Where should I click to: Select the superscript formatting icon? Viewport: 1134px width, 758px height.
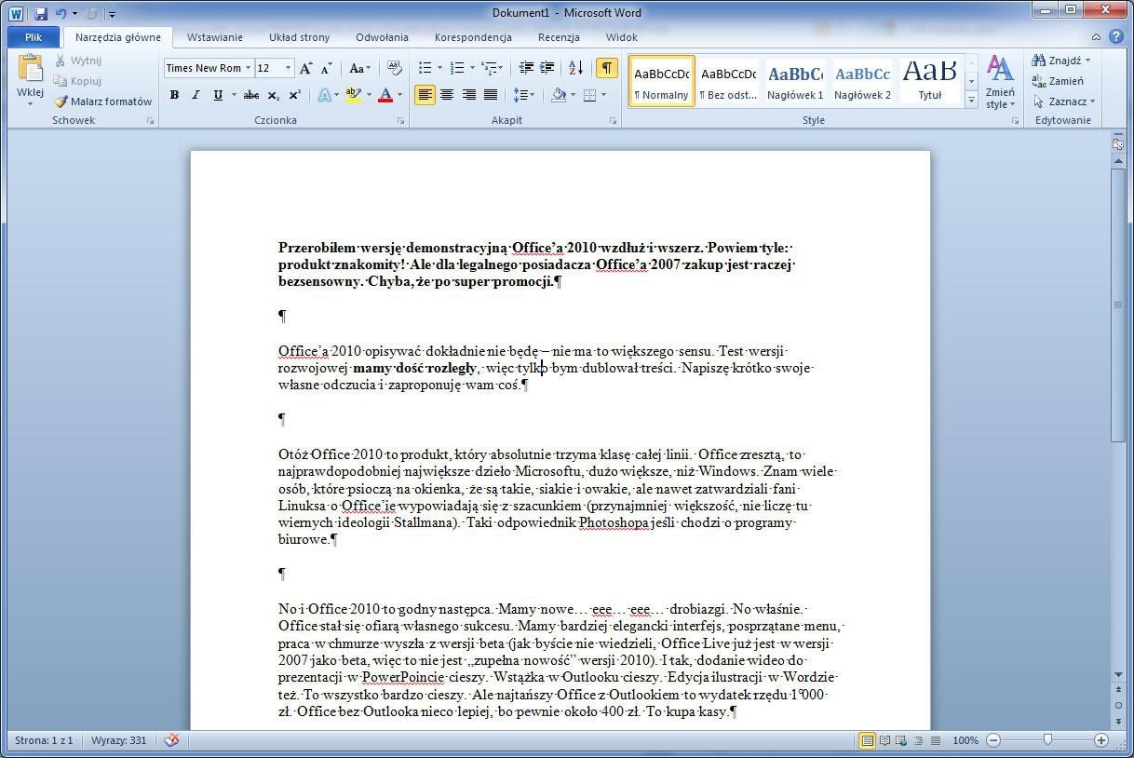[x=293, y=94]
